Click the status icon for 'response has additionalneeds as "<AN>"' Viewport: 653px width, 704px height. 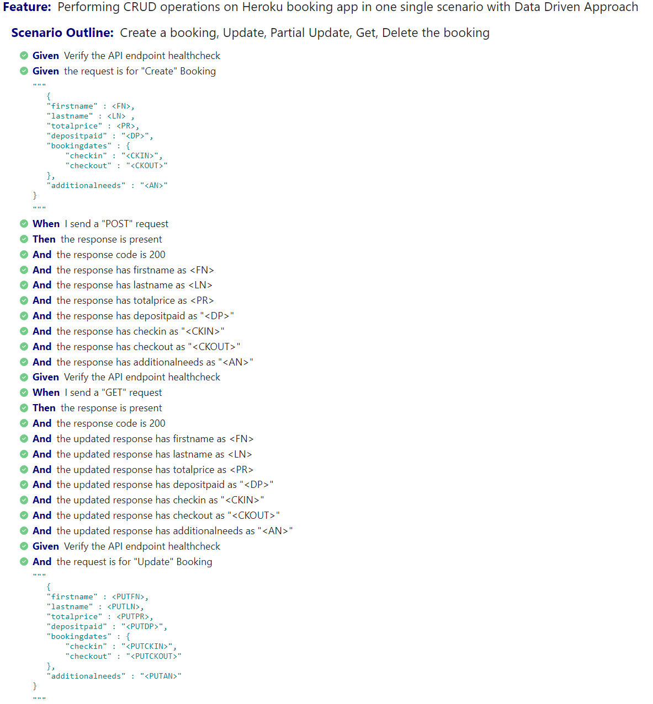[24, 362]
